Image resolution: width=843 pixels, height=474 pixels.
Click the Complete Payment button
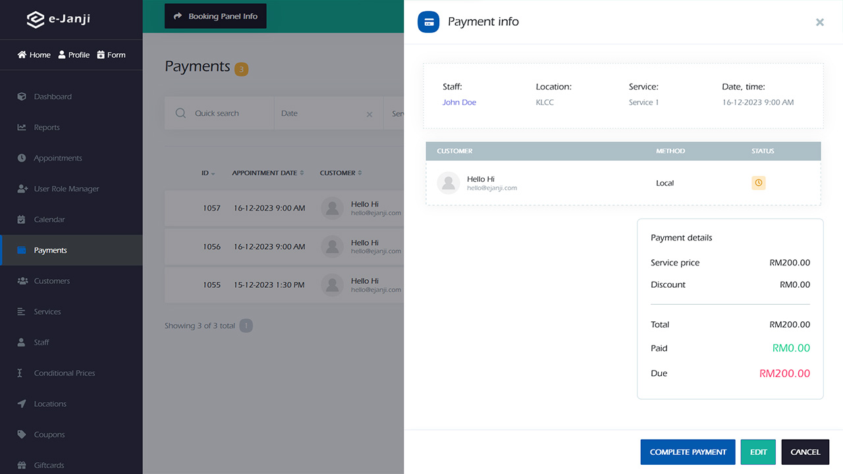click(688, 452)
